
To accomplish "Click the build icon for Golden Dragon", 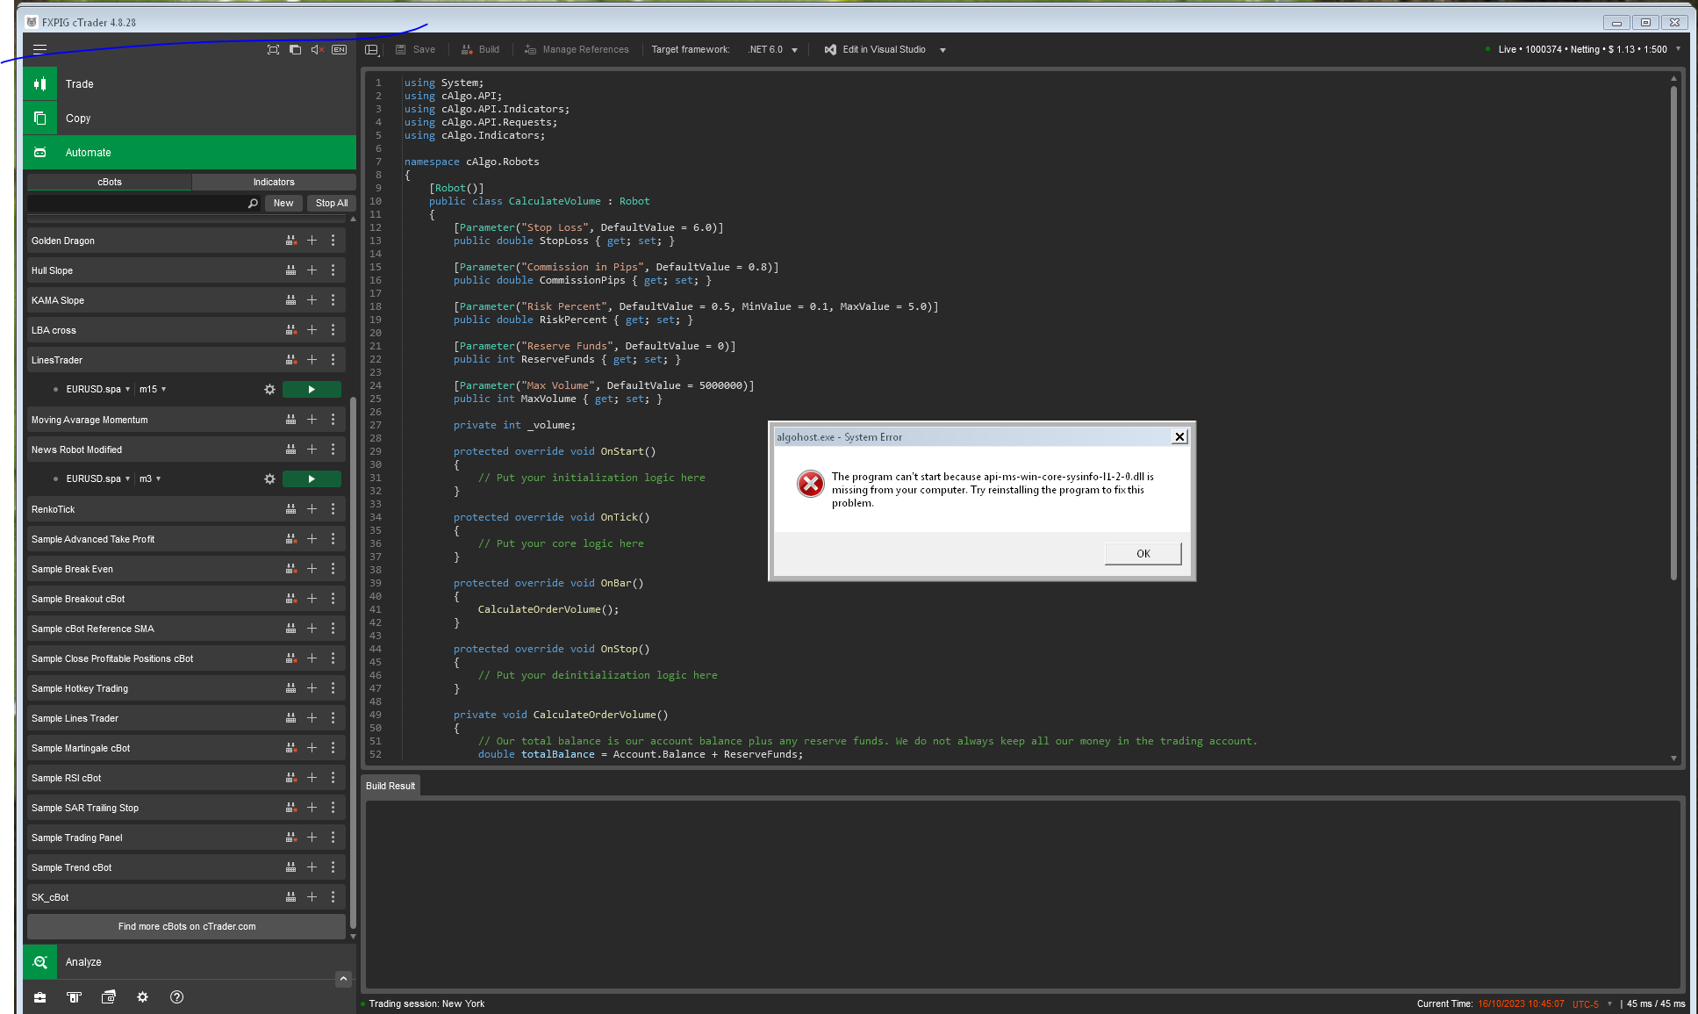I will coord(290,241).
